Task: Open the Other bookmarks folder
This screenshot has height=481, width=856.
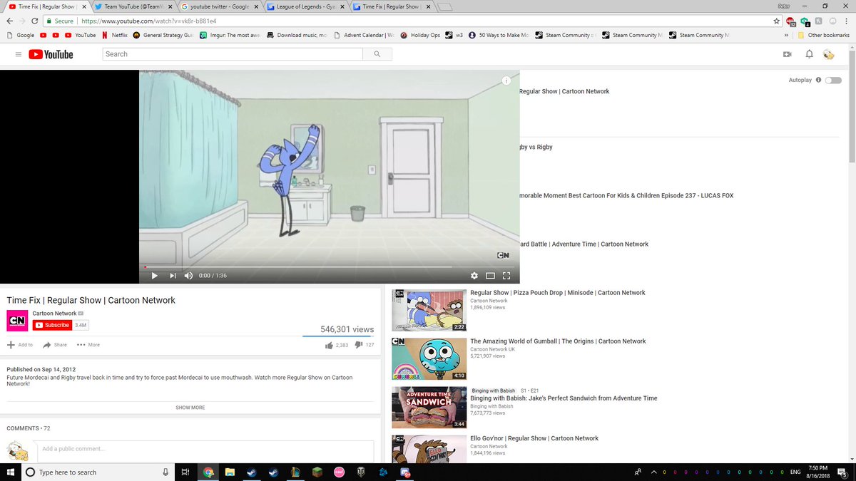Action: pyautogui.click(x=824, y=35)
